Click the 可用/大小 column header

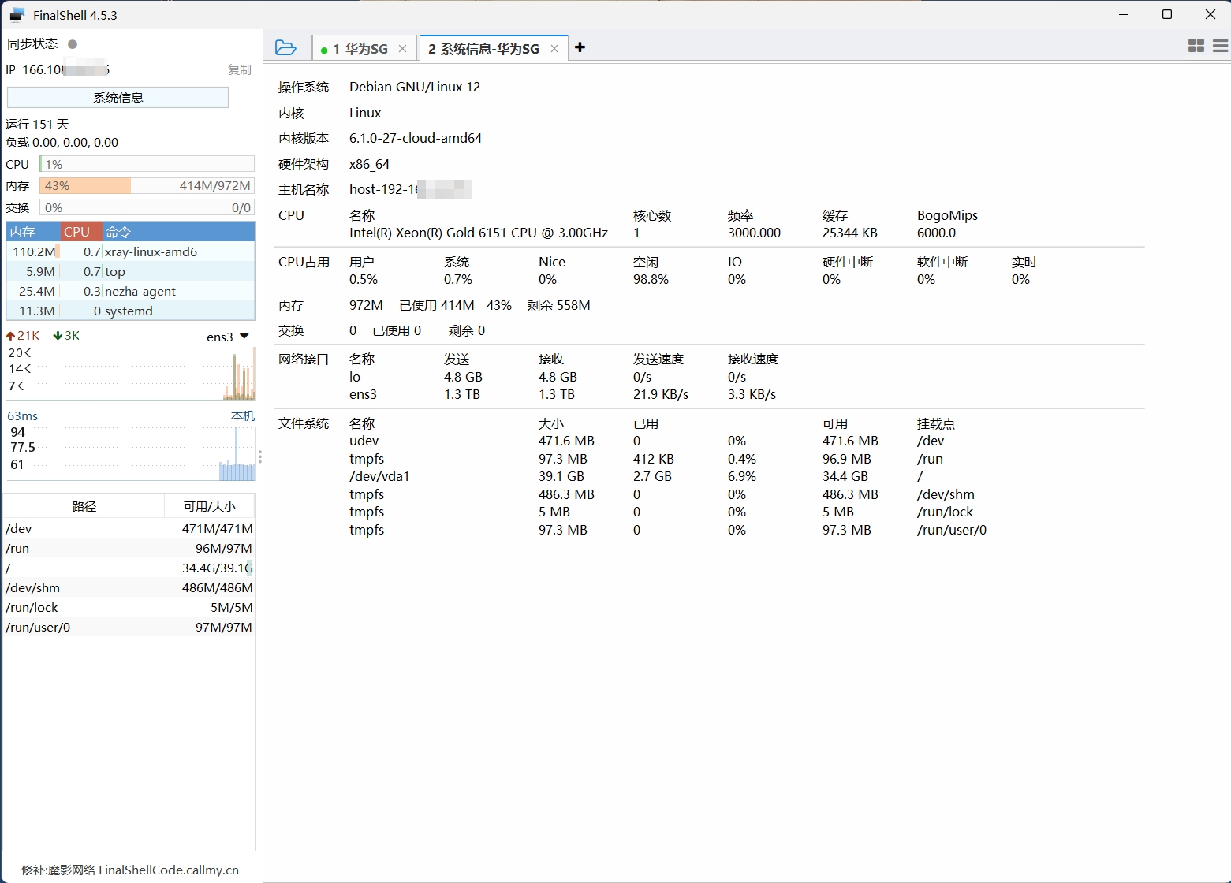tap(209, 506)
